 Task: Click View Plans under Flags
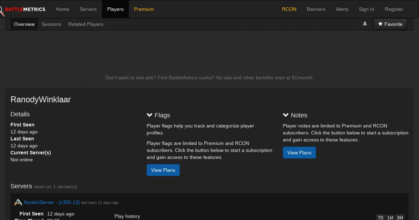click(x=163, y=170)
